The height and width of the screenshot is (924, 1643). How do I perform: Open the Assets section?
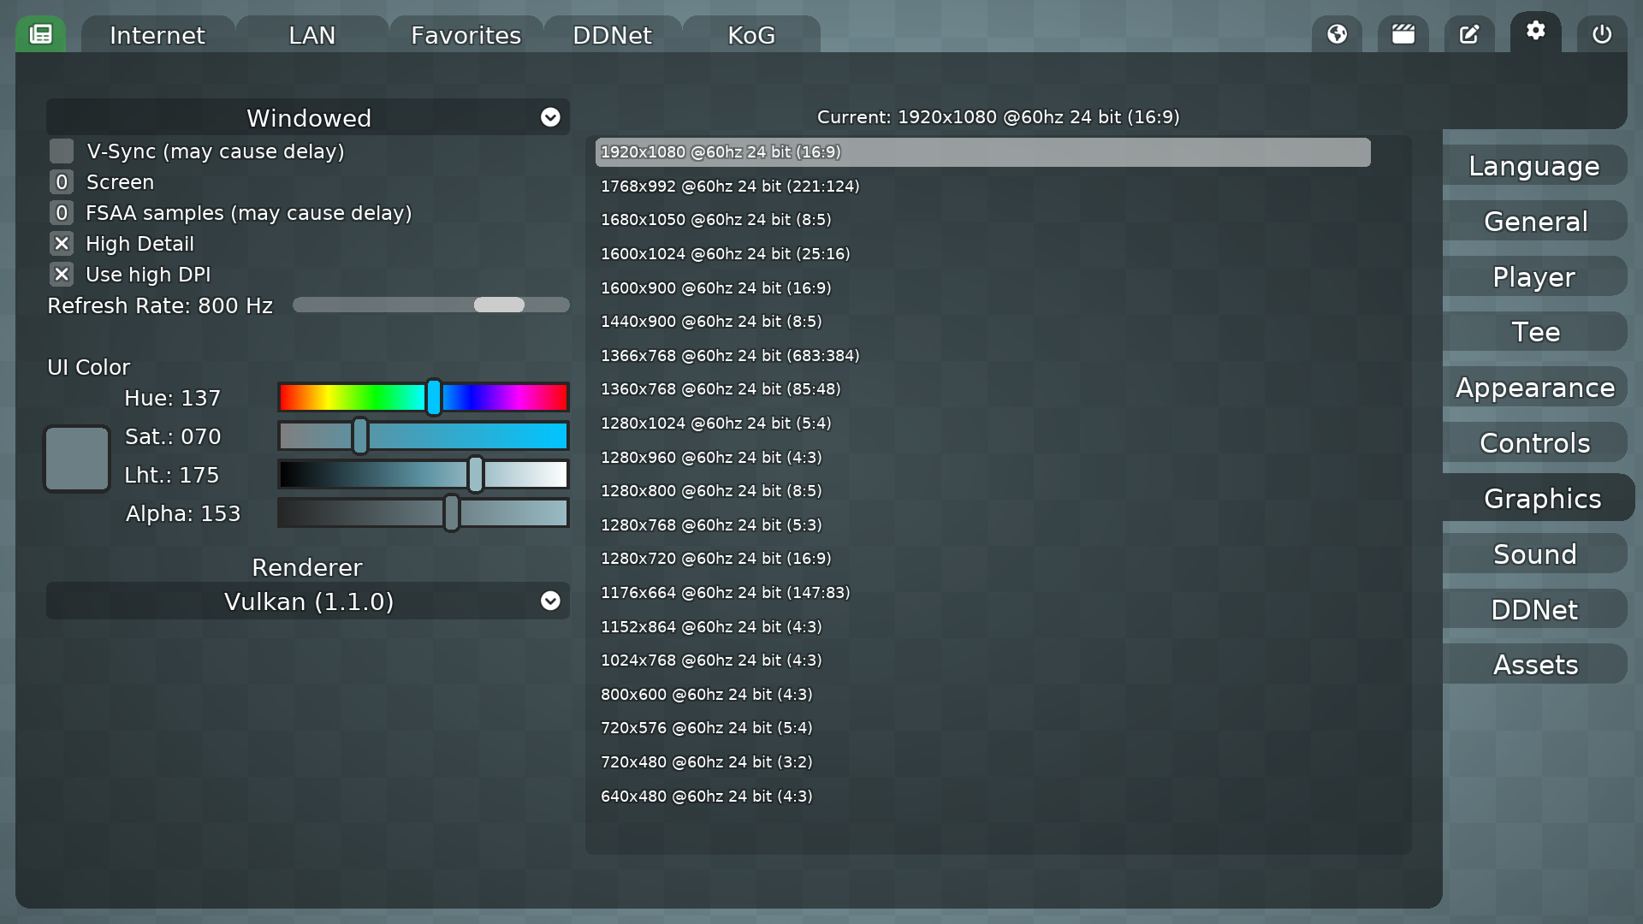pos(1535,664)
